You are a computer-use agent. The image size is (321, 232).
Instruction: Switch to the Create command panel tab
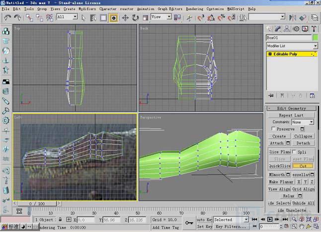(x=269, y=29)
